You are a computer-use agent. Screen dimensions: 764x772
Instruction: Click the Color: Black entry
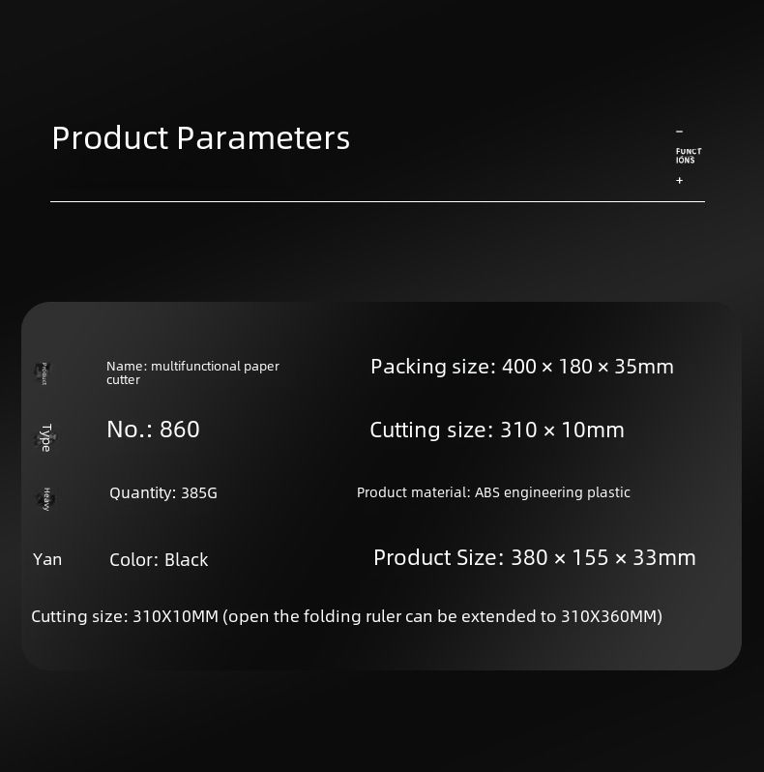pyautogui.click(x=159, y=560)
